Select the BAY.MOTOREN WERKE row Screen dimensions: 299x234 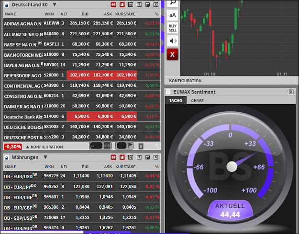click(82, 54)
